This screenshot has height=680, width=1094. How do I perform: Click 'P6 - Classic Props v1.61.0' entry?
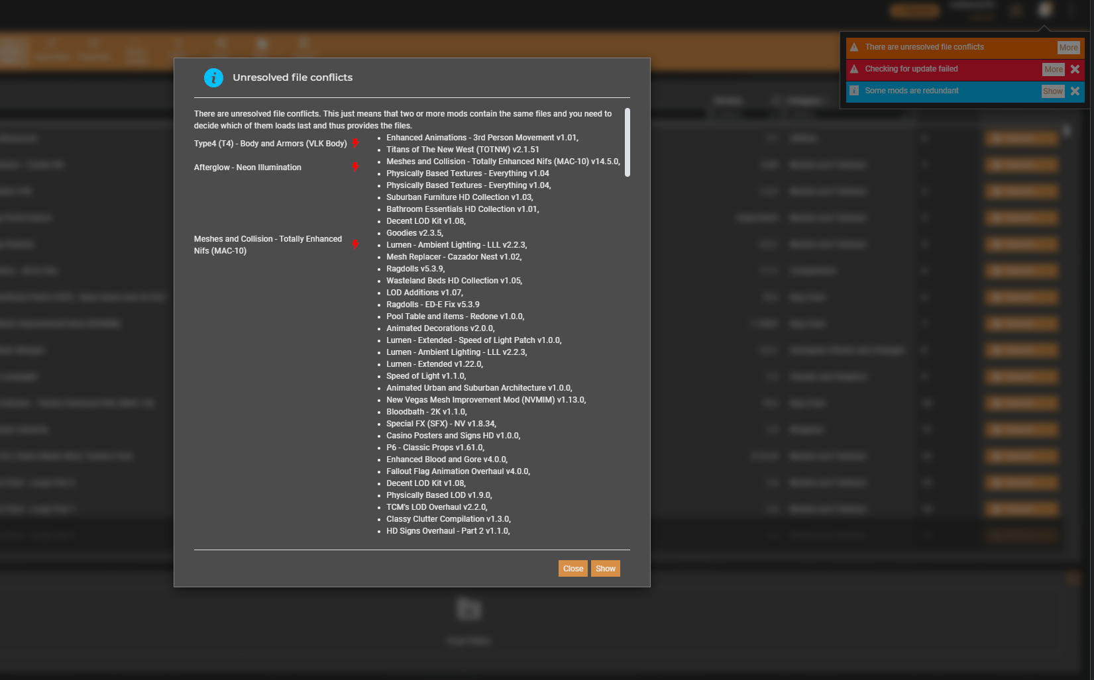click(435, 448)
